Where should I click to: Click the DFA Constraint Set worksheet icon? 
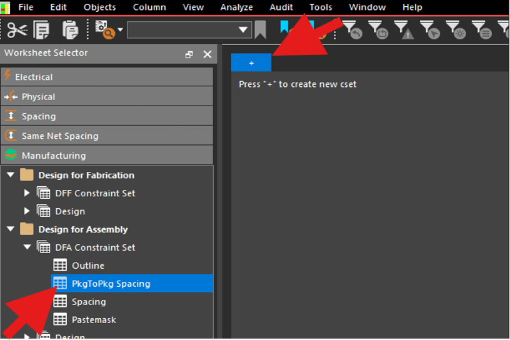pyautogui.click(x=43, y=247)
